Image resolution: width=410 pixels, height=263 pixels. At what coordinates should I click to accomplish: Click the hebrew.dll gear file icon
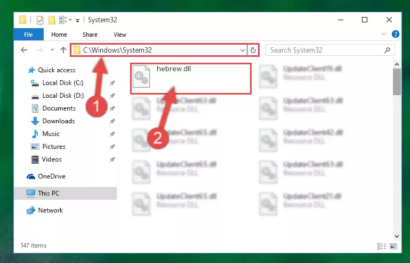pos(141,77)
